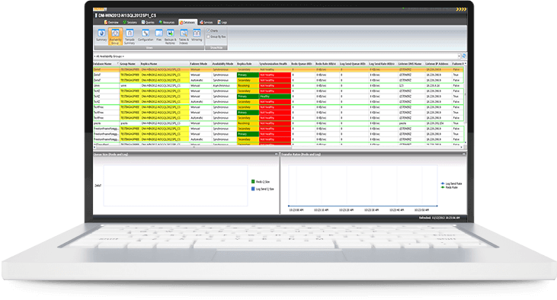Switch to the Logs tab
This screenshot has width=557, height=300.
(x=222, y=22)
